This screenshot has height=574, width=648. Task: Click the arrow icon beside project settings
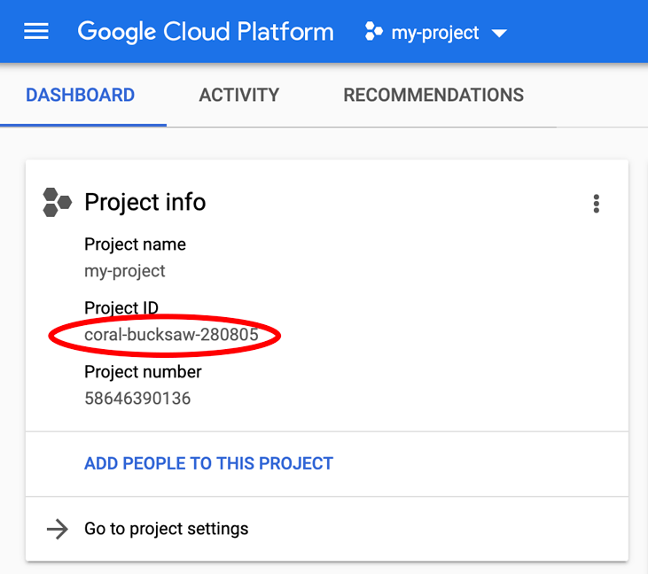pos(57,530)
